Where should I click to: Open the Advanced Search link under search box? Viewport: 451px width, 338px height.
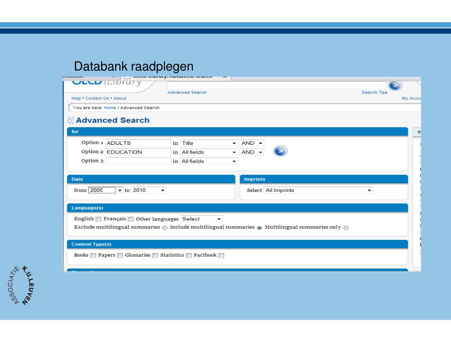click(x=187, y=92)
